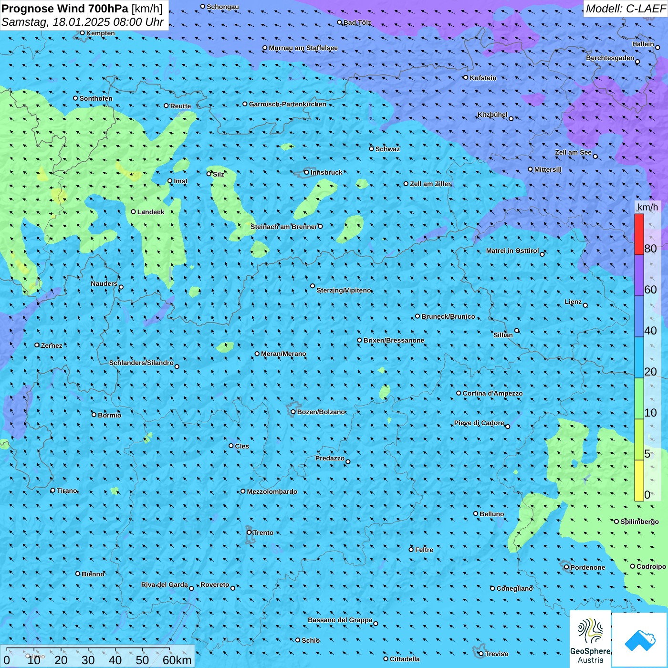Click the 'Mittersill' label

tap(548, 169)
